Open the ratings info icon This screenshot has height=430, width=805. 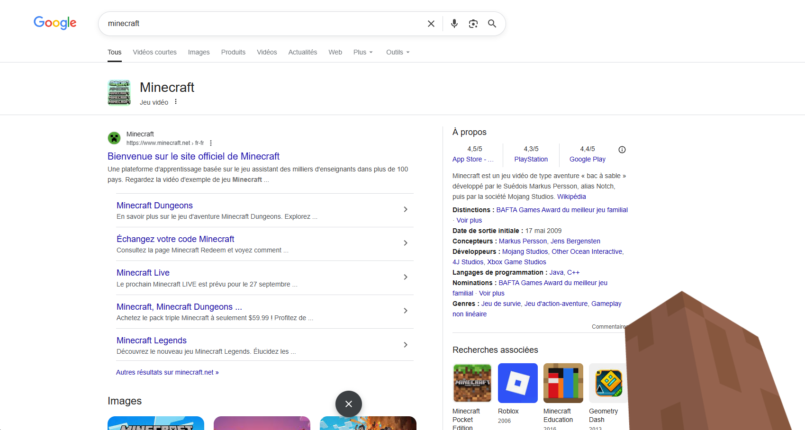click(x=622, y=150)
